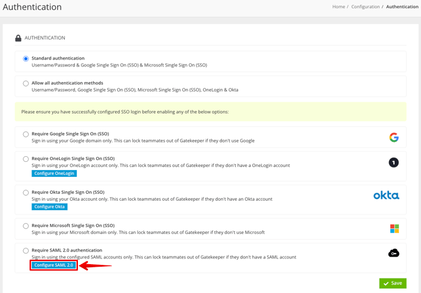Click 'Allow all authentication methods' label text
The height and width of the screenshot is (293, 421).
pos(67,83)
